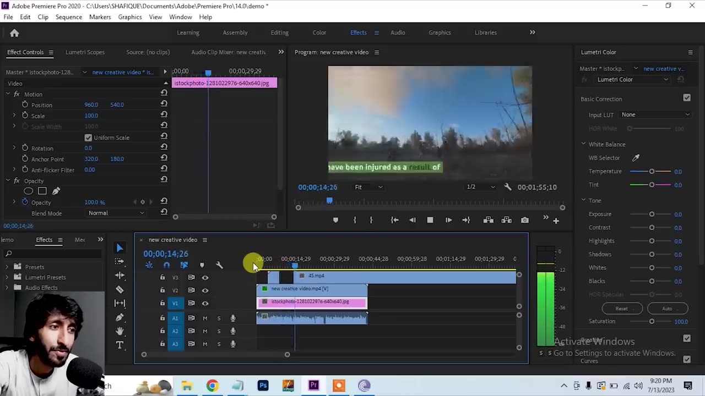The image size is (705, 396).
Task: Open Button Editor plus icon
Action: click(556, 221)
